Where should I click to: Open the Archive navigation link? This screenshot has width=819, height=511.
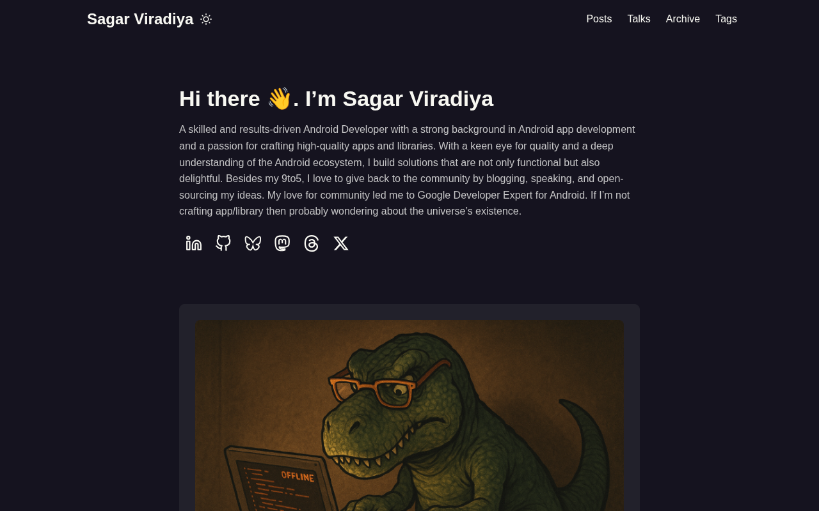(x=683, y=19)
